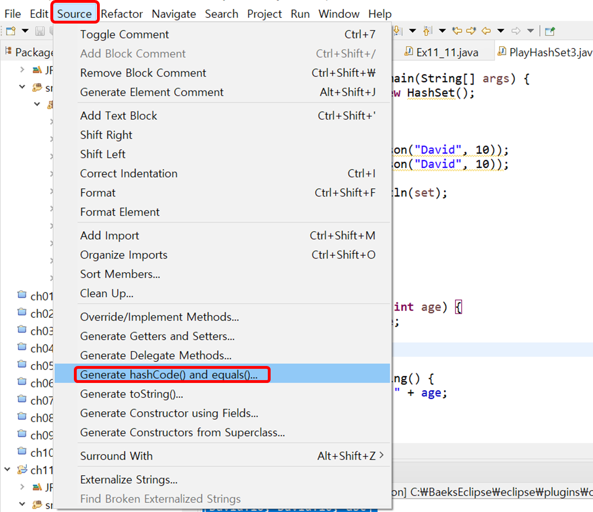The width and height of the screenshot is (593, 512).
Task: Open the Refactor menu
Action: (121, 14)
